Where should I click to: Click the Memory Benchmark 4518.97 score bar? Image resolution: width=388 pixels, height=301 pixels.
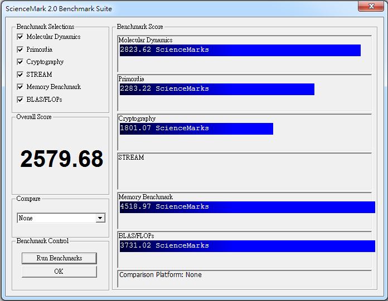pyautogui.click(x=248, y=207)
